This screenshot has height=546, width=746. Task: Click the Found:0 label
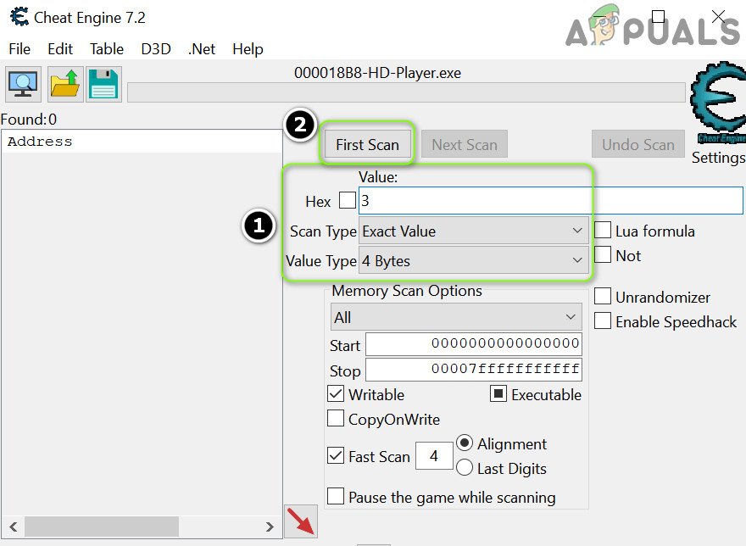[x=29, y=119]
